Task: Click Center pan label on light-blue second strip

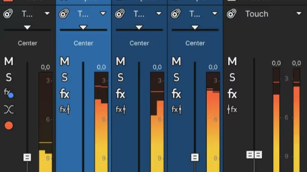Action: (x=83, y=43)
